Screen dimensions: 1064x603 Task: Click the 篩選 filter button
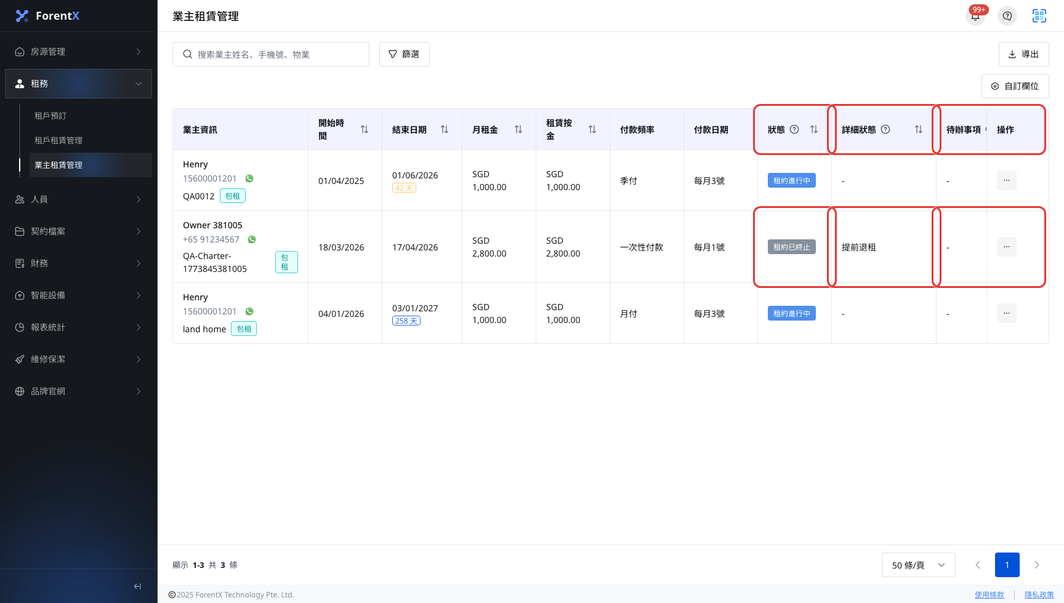point(405,54)
